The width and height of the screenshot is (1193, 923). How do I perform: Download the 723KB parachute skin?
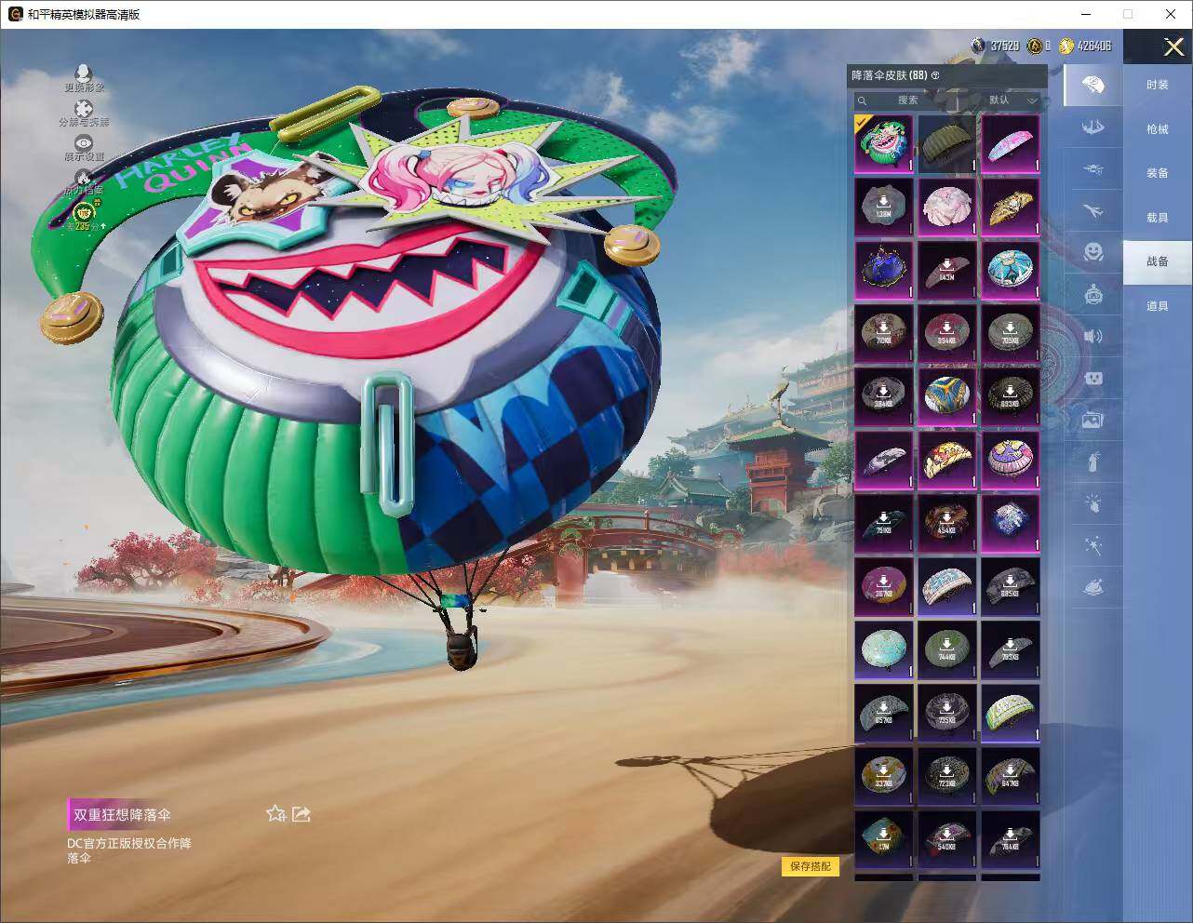tap(946, 776)
